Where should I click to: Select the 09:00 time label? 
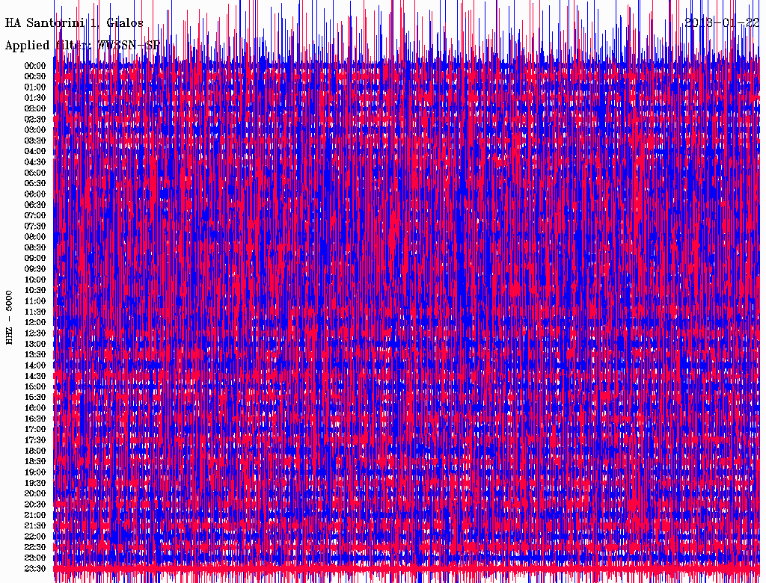pos(35,259)
